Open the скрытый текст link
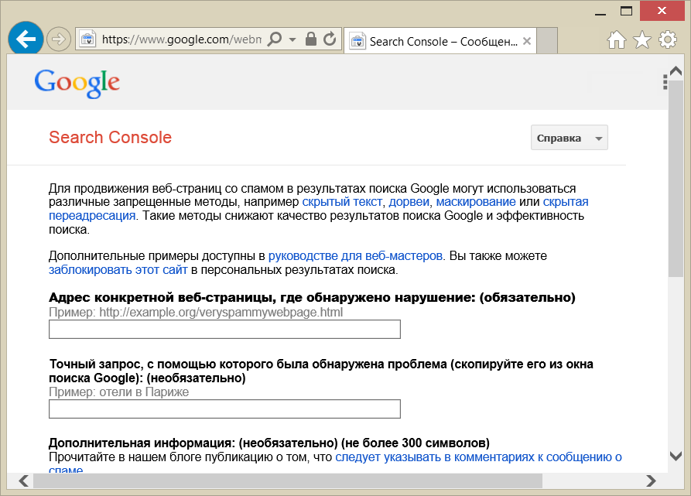 click(x=342, y=202)
